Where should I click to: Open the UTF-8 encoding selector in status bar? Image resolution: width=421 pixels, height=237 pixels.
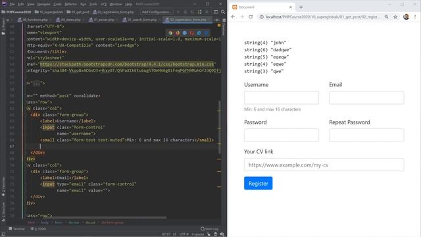184,234
